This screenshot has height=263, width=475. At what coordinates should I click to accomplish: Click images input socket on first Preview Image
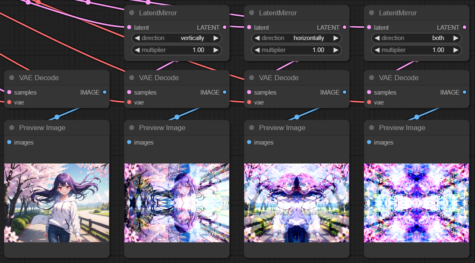tap(9, 142)
